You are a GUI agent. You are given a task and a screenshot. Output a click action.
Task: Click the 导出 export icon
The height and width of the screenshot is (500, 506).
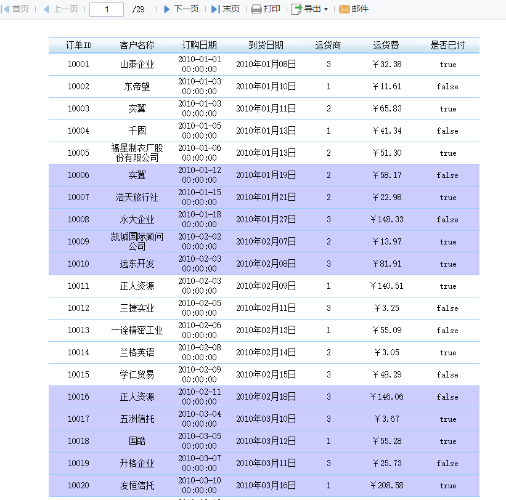(x=296, y=9)
